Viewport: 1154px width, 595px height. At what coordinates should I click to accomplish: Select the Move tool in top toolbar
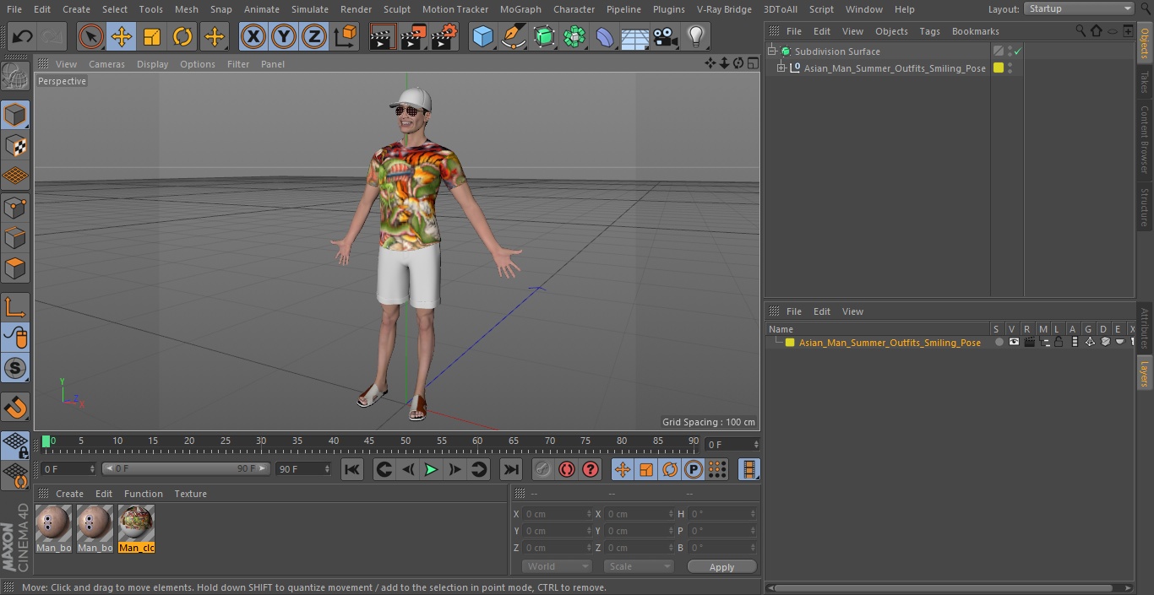tap(122, 37)
